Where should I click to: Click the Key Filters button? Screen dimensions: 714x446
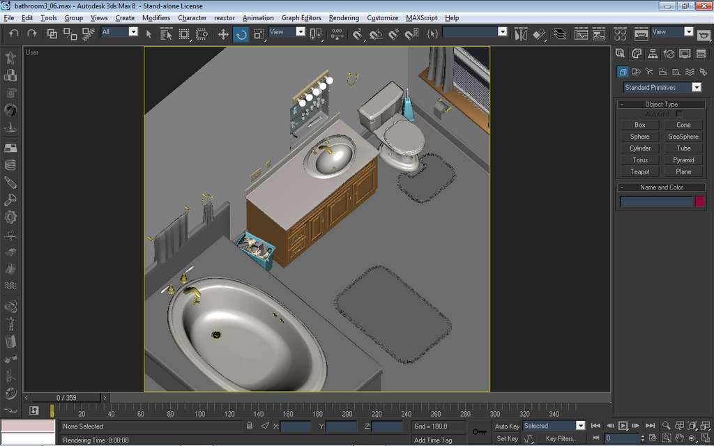coord(561,438)
